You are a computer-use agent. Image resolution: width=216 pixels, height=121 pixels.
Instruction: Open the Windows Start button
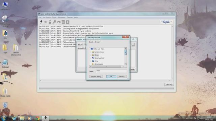tap(4, 118)
